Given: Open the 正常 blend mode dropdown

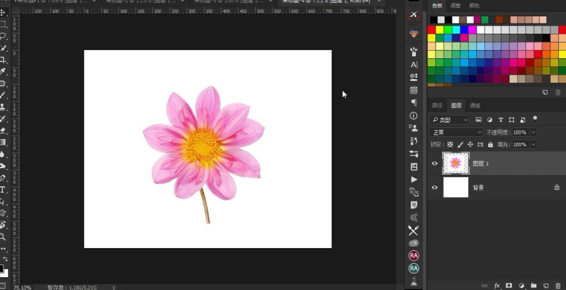Looking at the screenshot, I should click(x=456, y=132).
